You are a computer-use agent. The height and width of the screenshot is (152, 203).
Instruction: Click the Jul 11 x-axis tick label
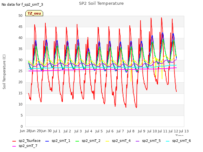point(163,131)
